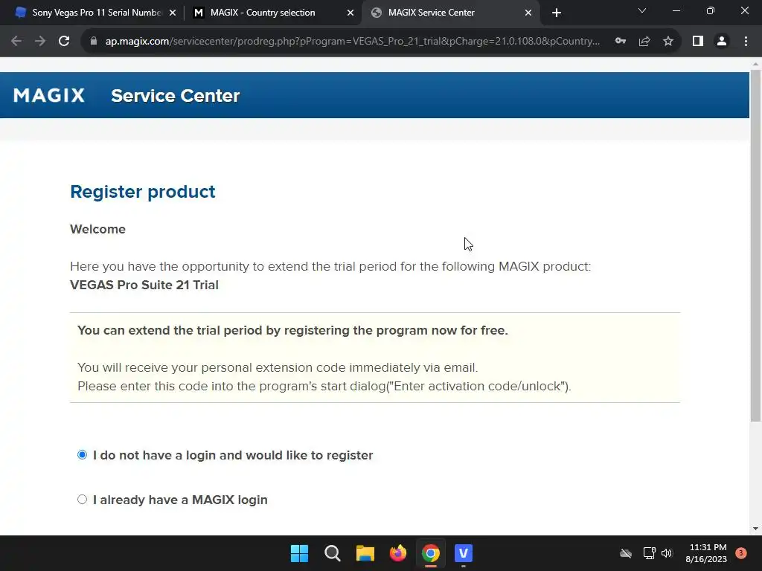
Task: Click the address bar URL
Action: [x=352, y=42]
